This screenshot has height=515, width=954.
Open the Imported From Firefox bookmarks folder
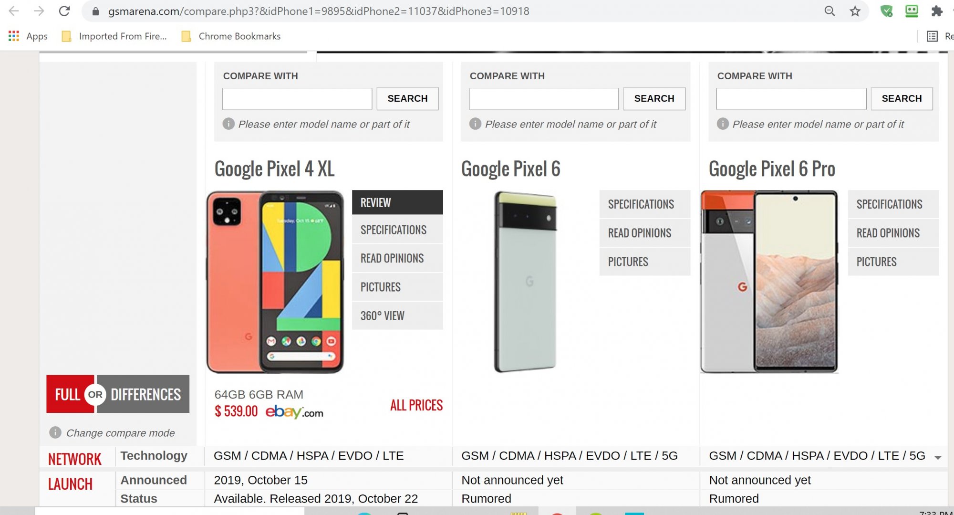point(114,36)
